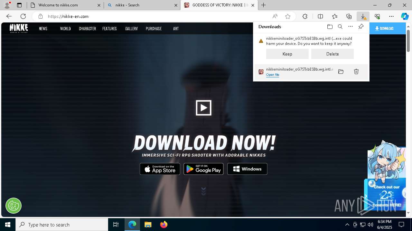412x231 pixels.
Task: Click Delete for the flagged download
Action: 332,54
